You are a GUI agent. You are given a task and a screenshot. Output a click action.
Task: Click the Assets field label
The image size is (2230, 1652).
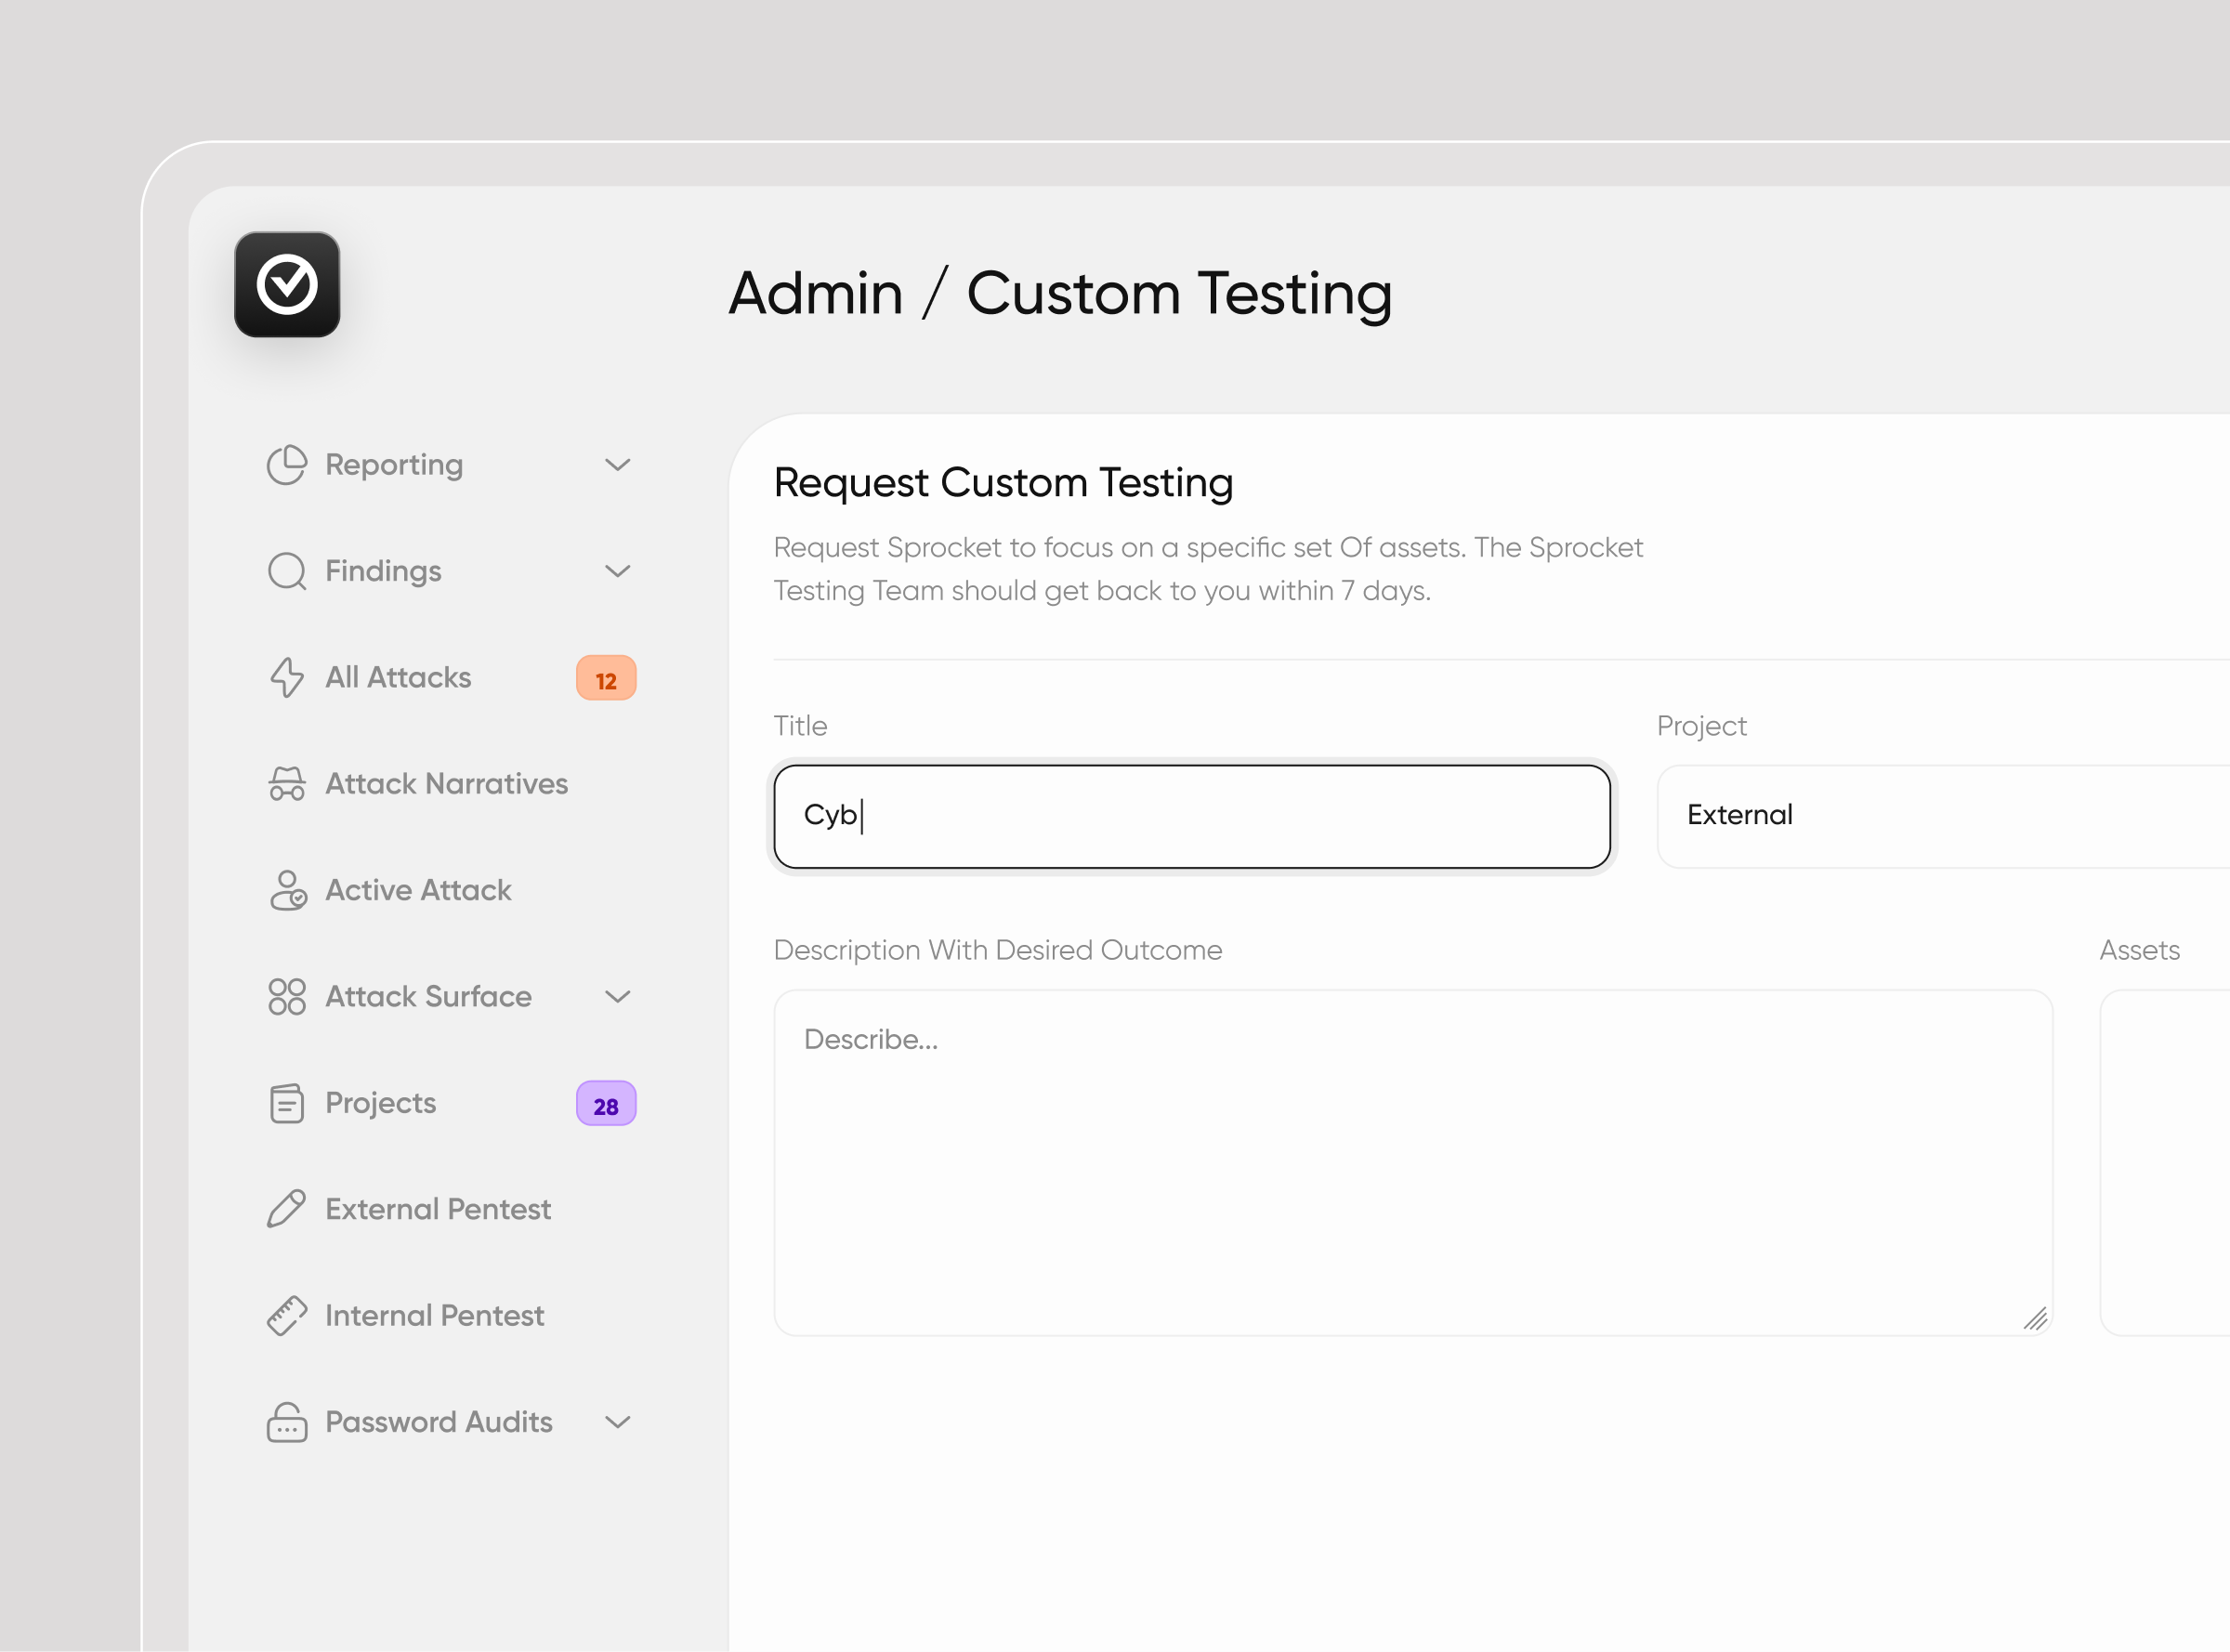[2139, 950]
